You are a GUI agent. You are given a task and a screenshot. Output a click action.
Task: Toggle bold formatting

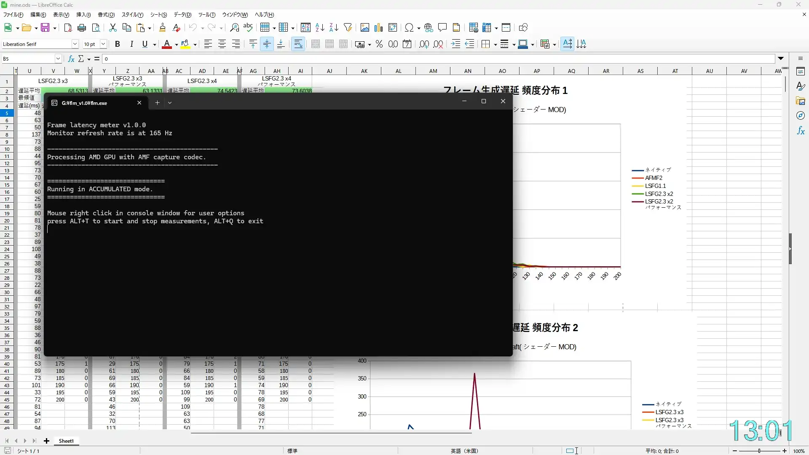pos(118,44)
